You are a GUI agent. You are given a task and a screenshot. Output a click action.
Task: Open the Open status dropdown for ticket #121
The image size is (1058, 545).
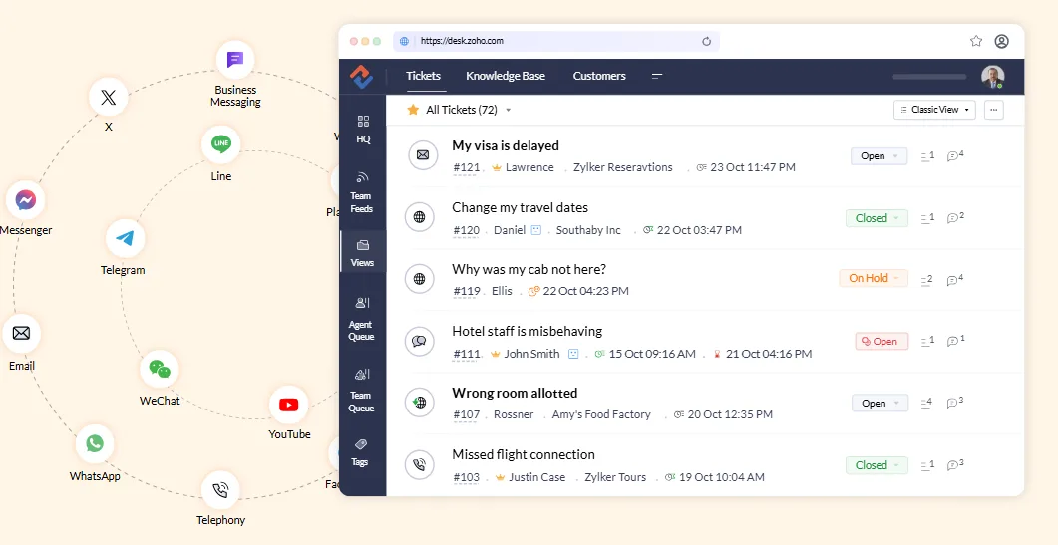tap(880, 156)
